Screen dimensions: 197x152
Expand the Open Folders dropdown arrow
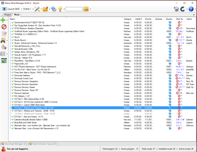coord(50,9)
